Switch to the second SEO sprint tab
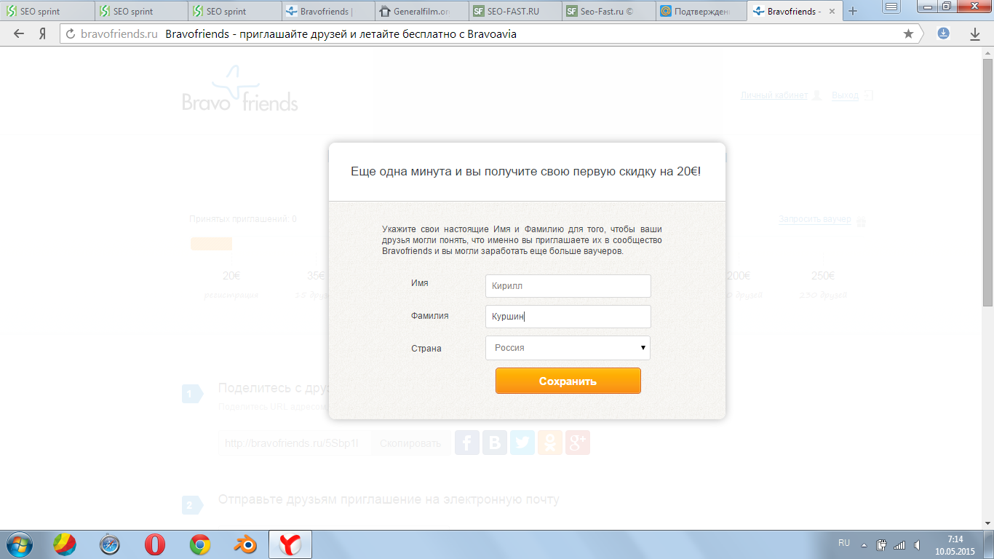994x559 pixels. coord(140,11)
